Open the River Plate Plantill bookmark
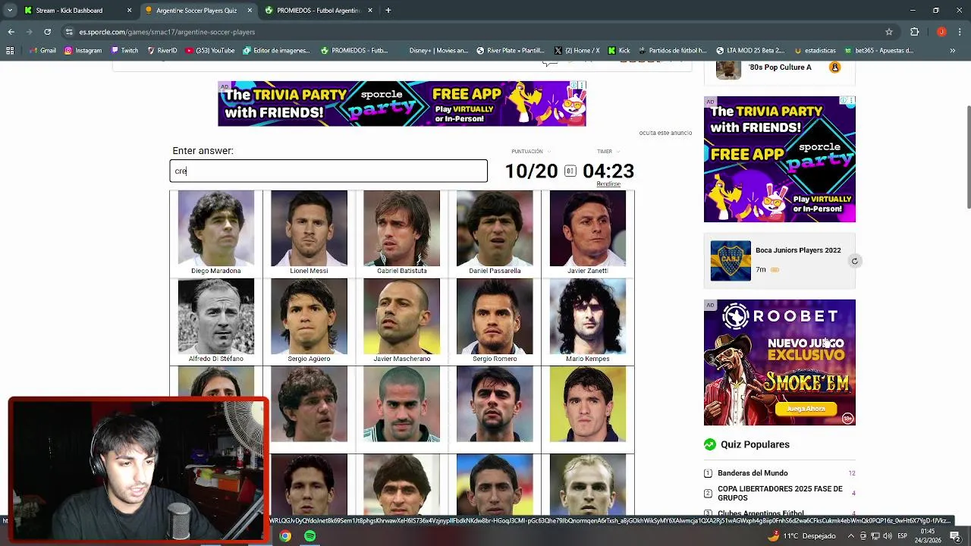971x546 pixels. tap(511, 51)
